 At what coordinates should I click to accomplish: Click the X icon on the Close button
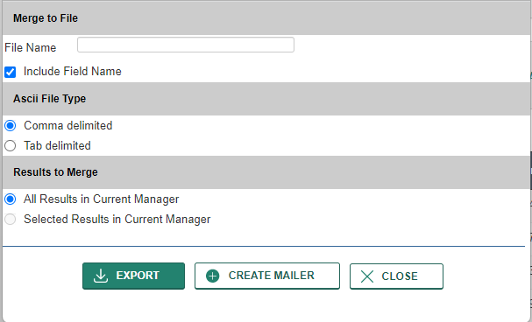pos(367,276)
